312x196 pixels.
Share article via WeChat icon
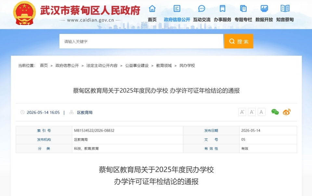click(275, 112)
